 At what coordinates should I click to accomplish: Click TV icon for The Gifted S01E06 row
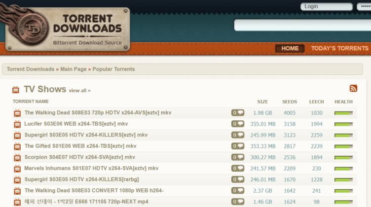(17, 146)
